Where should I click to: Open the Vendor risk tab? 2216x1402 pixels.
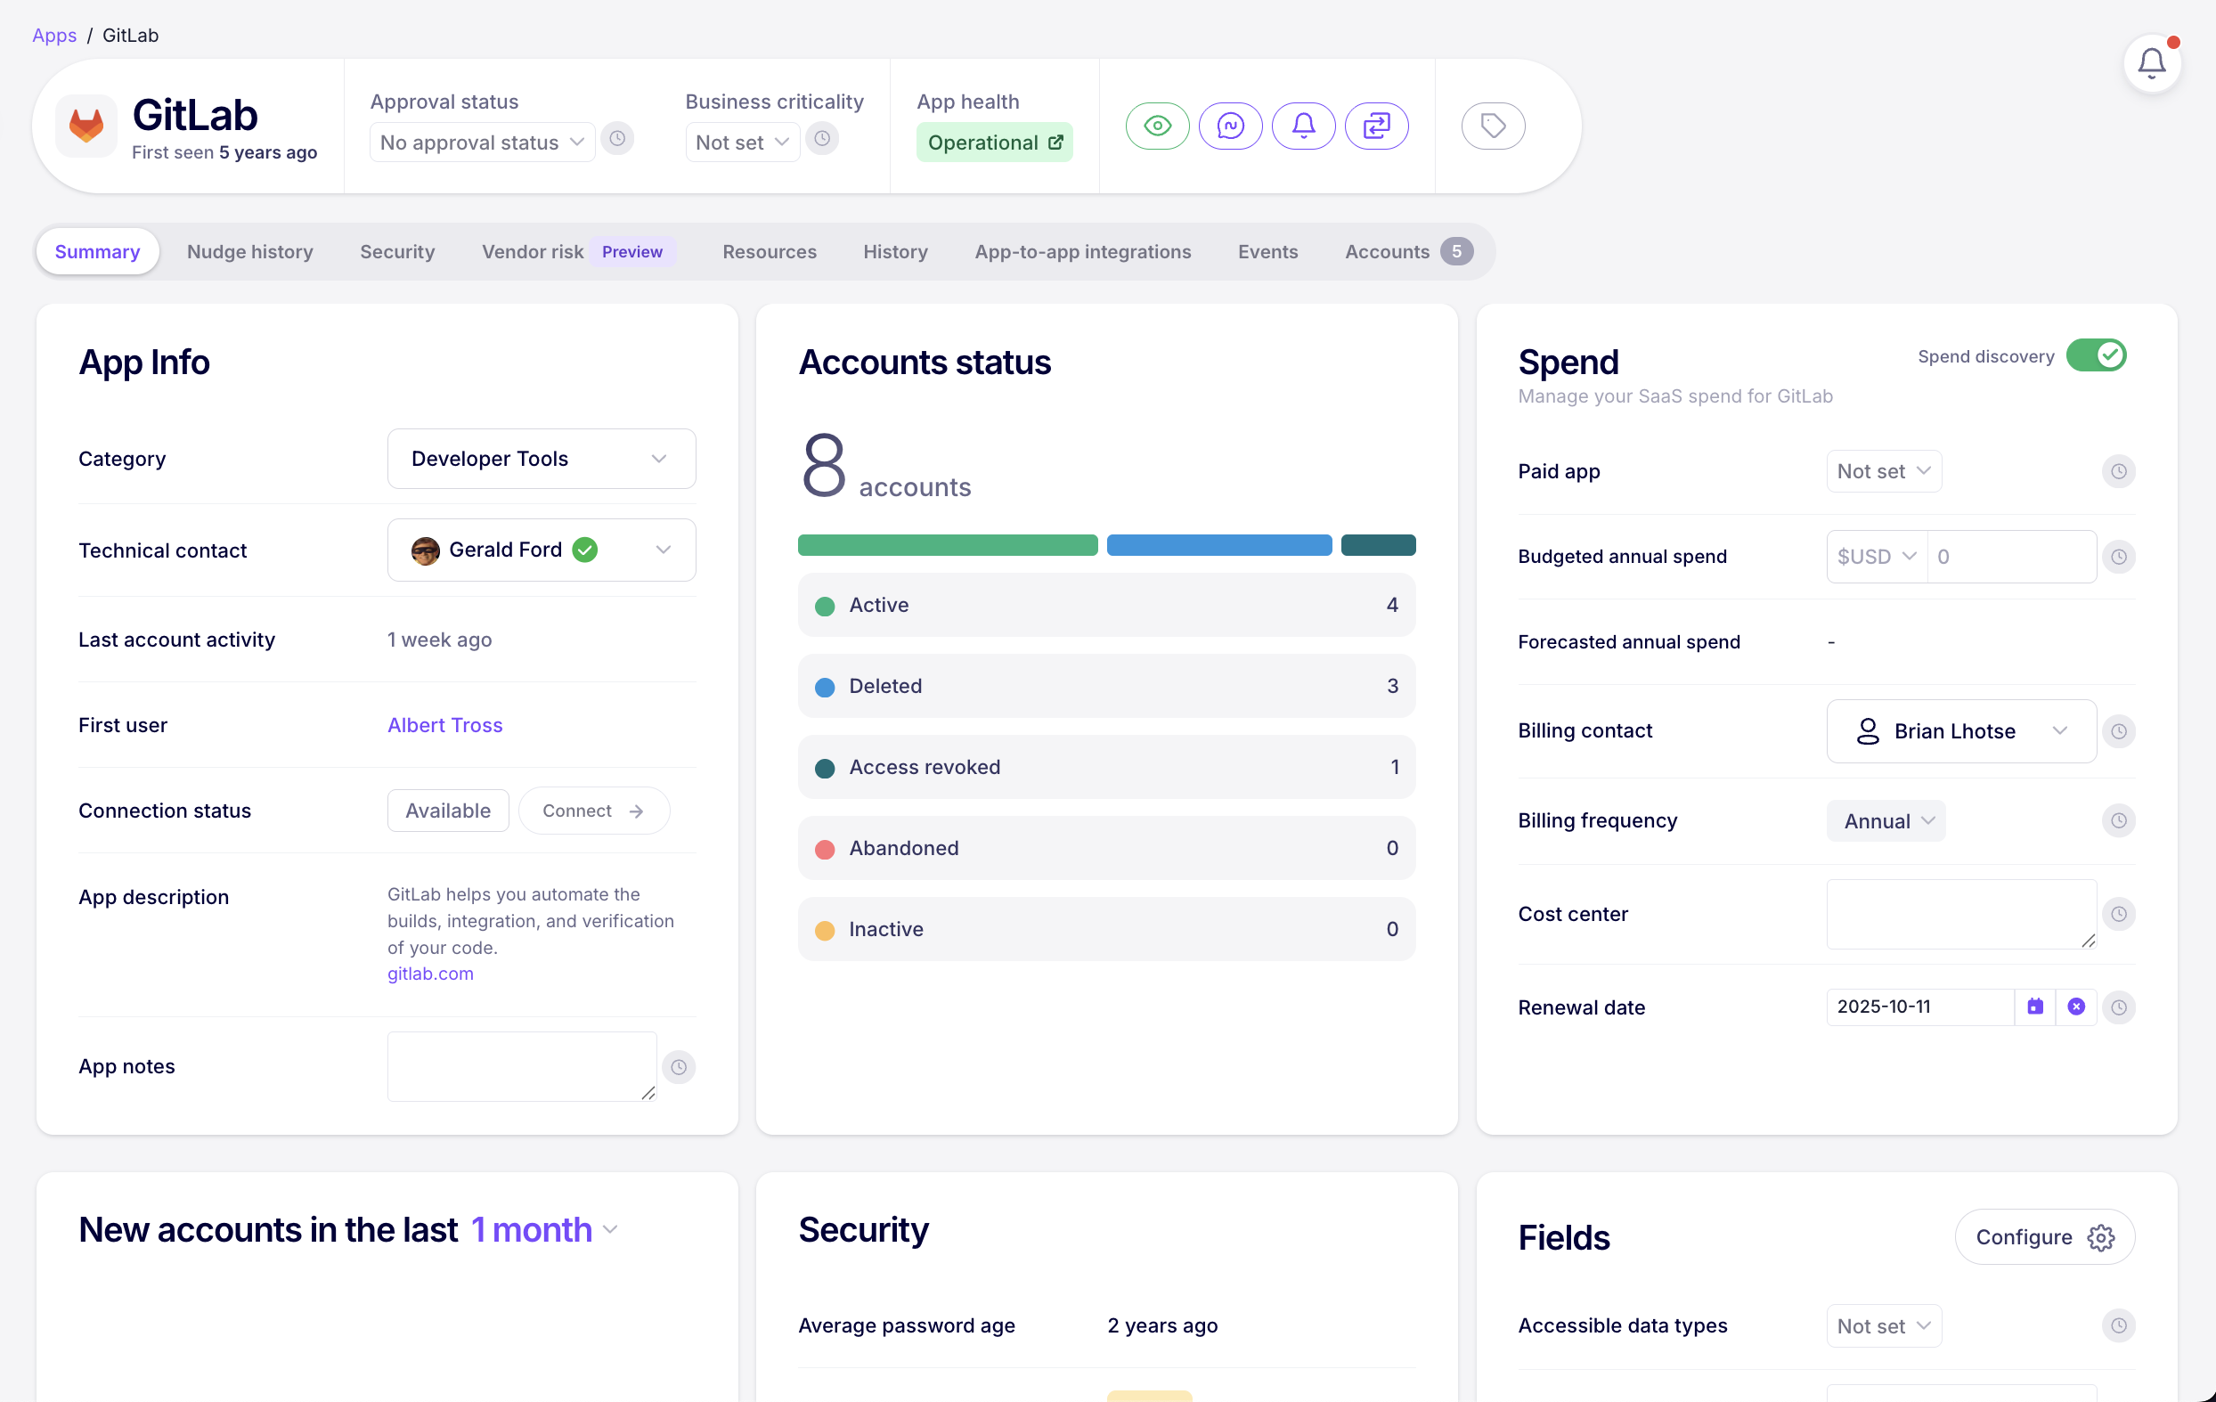click(578, 251)
